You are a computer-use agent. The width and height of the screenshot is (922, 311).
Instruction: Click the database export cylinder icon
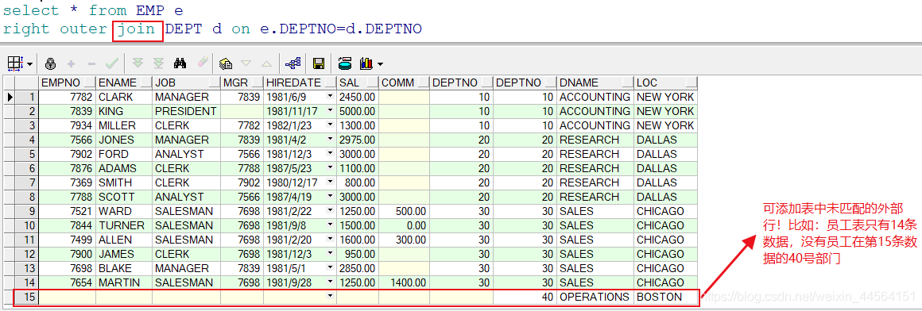(x=346, y=63)
